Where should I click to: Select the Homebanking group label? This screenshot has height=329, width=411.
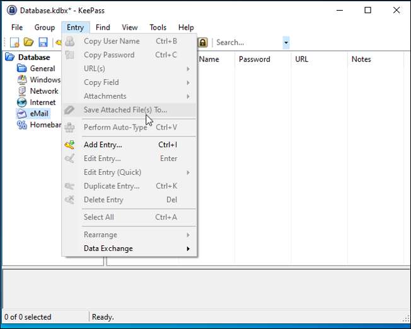click(x=45, y=125)
